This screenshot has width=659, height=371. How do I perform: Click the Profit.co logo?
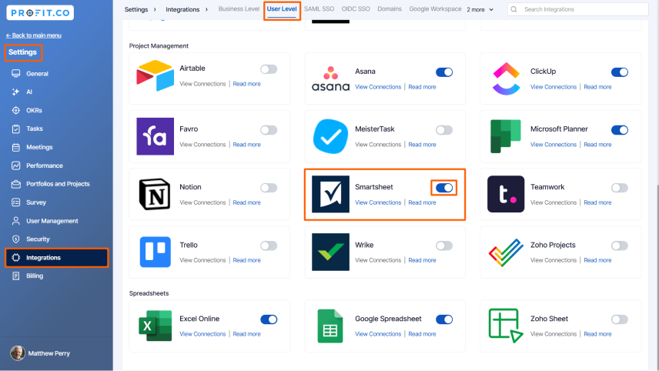[40, 12]
